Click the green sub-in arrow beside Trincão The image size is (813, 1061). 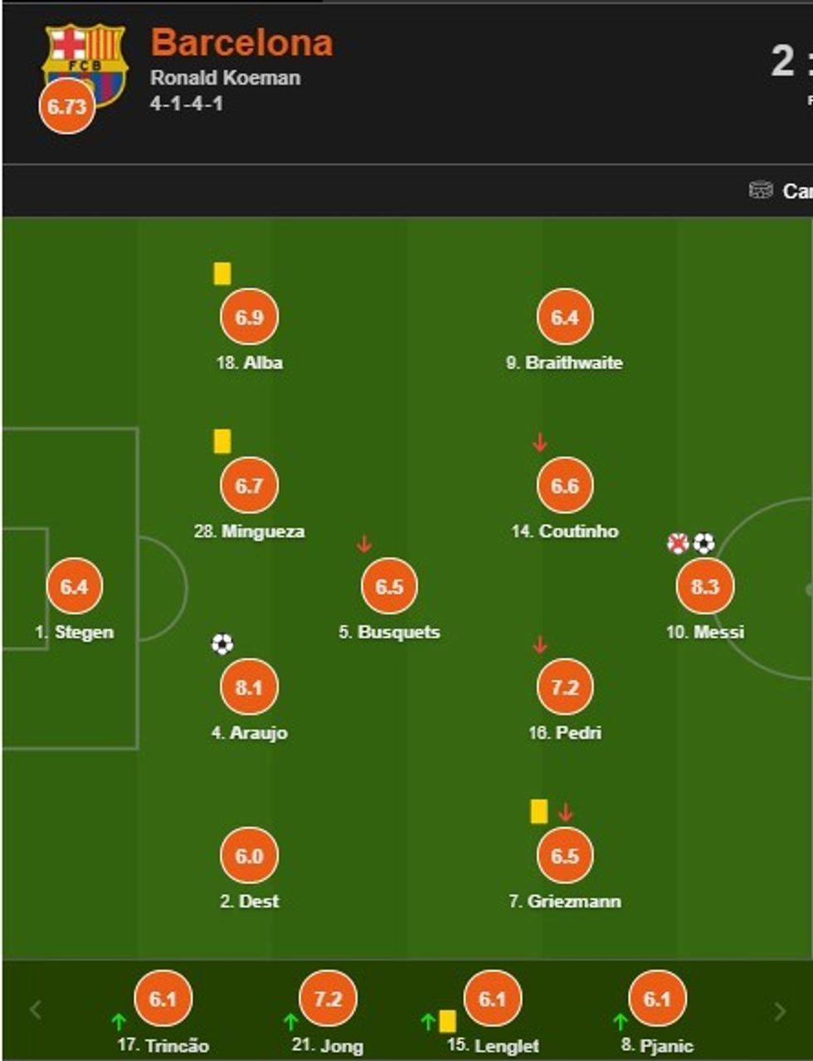tap(119, 1020)
